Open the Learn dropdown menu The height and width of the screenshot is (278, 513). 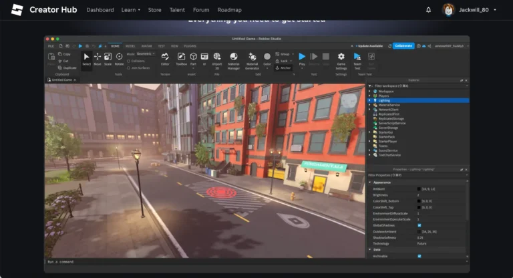(x=130, y=10)
